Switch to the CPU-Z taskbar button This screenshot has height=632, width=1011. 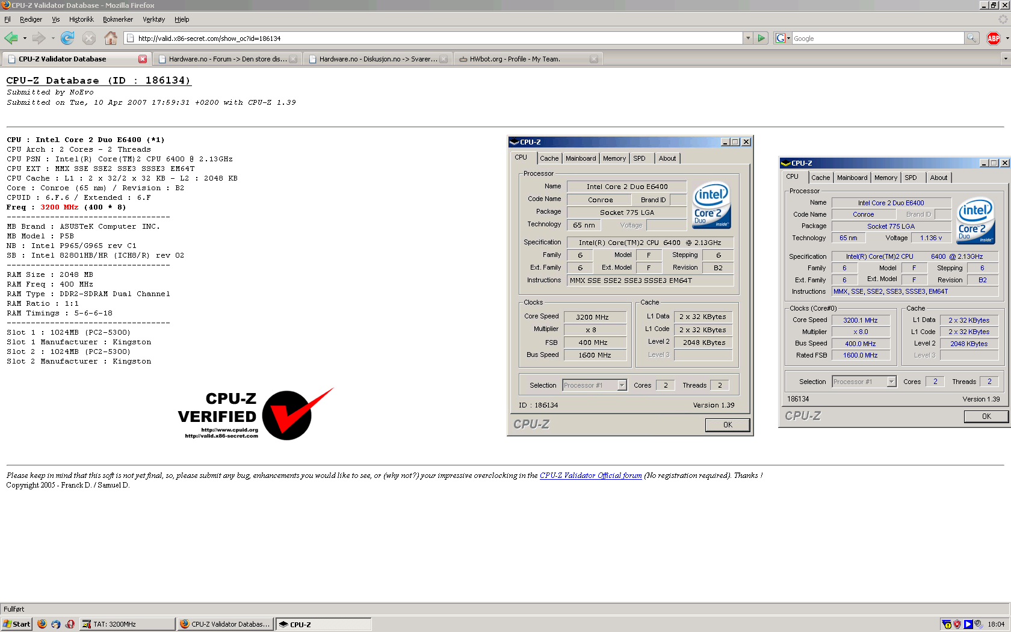[x=324, y=624]
